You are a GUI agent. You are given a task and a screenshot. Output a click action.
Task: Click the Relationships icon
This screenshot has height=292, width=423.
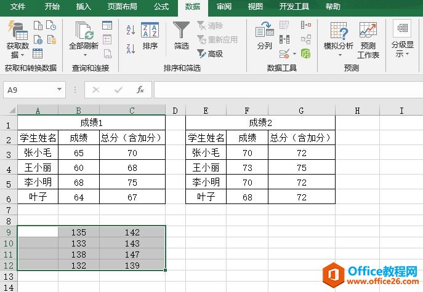[x=306, y=39]
